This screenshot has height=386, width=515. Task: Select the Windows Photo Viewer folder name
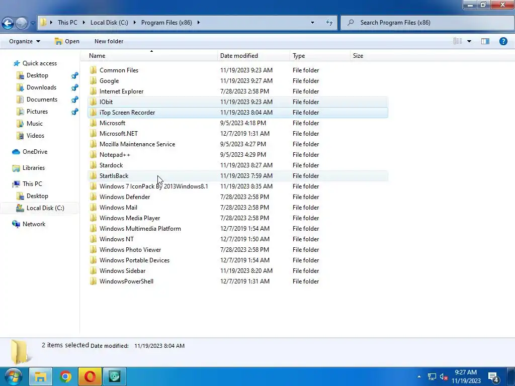(x=130, y=250)
